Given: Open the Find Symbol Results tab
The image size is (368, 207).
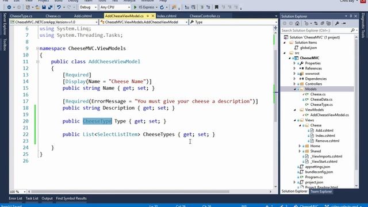Looking at the screenshot, I should click(71, 198).
